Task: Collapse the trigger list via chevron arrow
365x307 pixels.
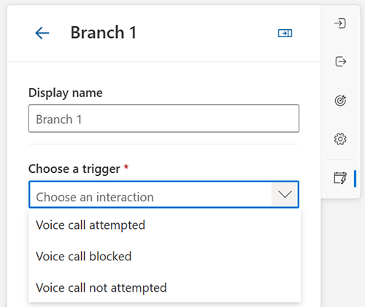Action: tap(285, 195)
